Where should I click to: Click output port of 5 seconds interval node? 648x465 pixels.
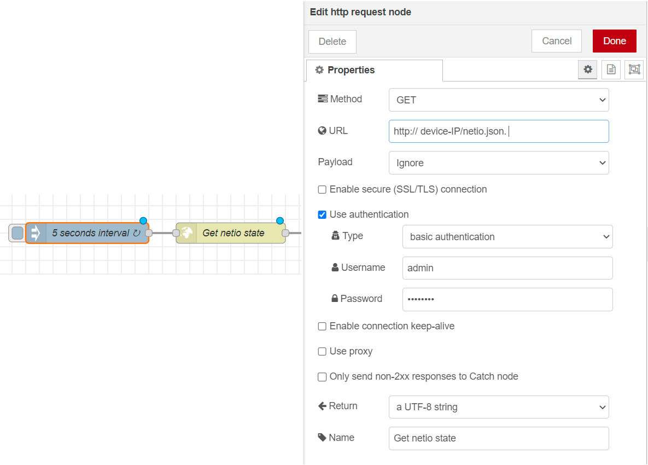pos(149,233)
